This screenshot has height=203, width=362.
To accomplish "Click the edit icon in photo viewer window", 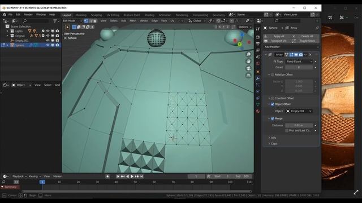I will click(342, 17).
